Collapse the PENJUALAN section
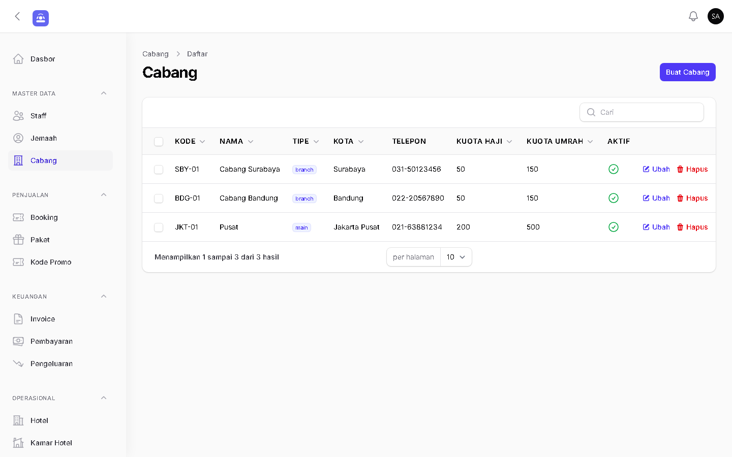 tap(104, 195)
